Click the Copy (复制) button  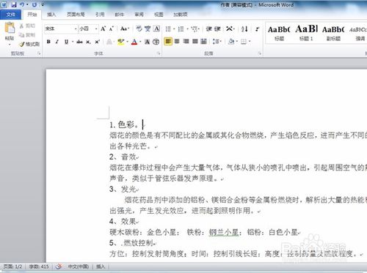click(x=27, y=35)
